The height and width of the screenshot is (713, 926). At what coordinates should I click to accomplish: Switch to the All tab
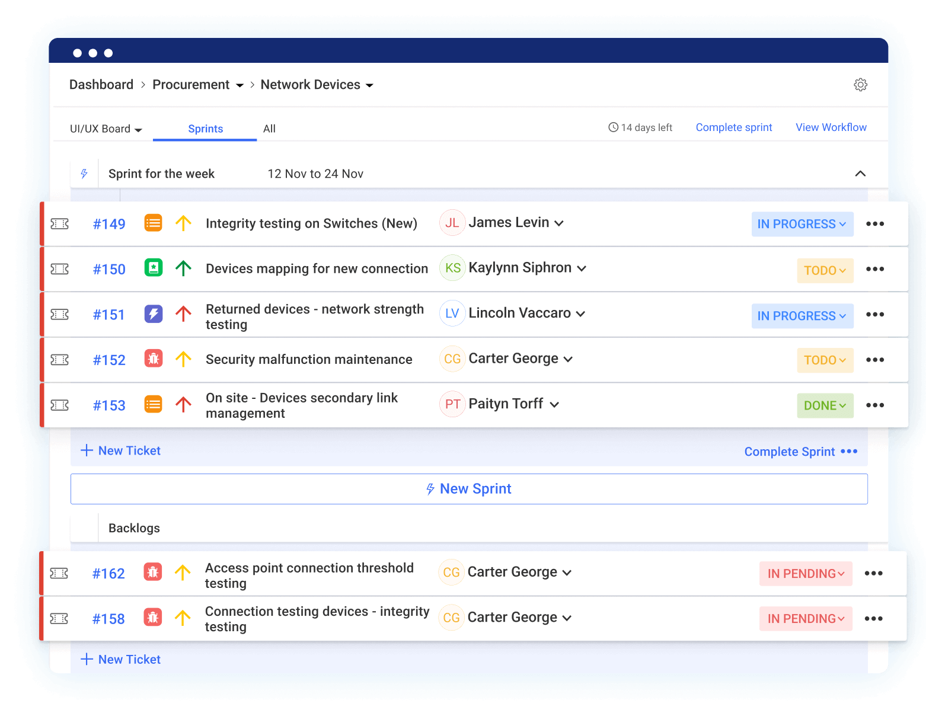coord(269,129)
